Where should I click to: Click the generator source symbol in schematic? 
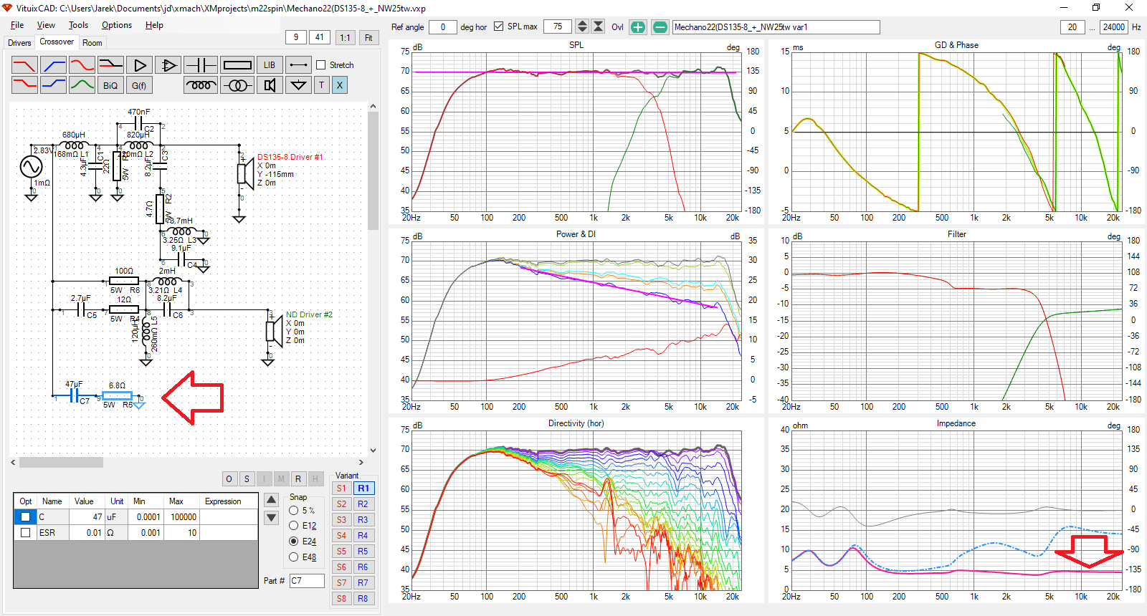click(31, 167)
